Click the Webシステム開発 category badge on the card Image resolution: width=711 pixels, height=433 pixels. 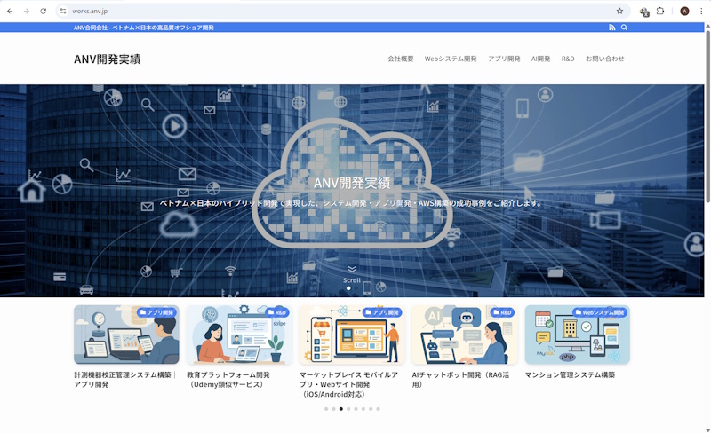click(600, 312)
